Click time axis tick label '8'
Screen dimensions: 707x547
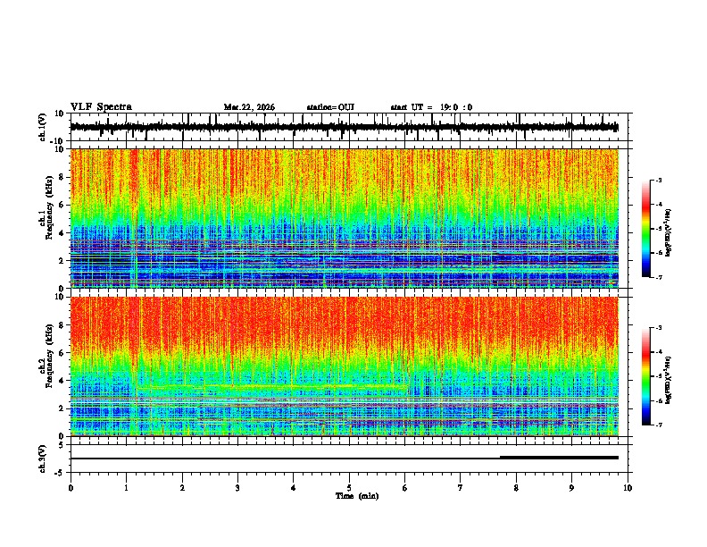[516, 488]
